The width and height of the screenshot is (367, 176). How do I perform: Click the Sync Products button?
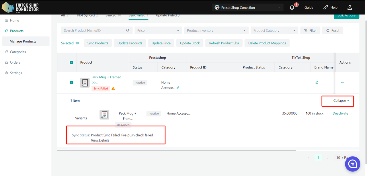(98, 43)
